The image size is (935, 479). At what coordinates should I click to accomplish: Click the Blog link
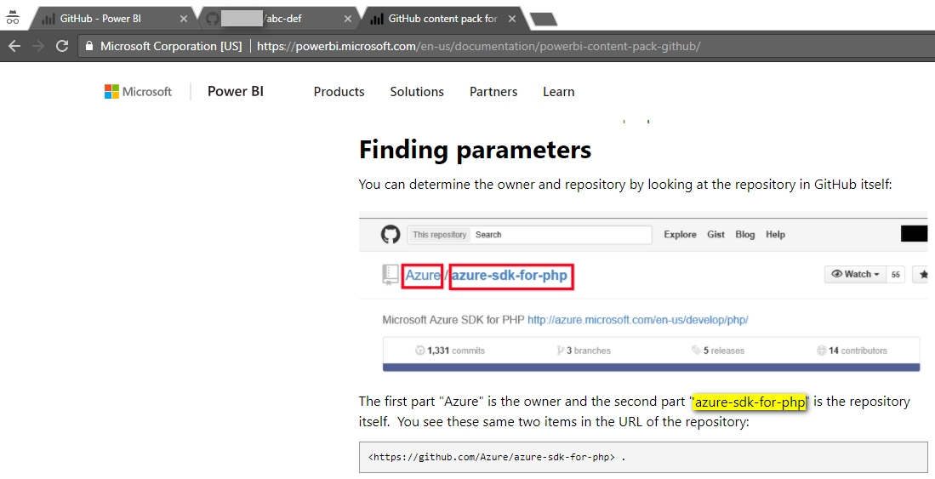coord(744,235)
